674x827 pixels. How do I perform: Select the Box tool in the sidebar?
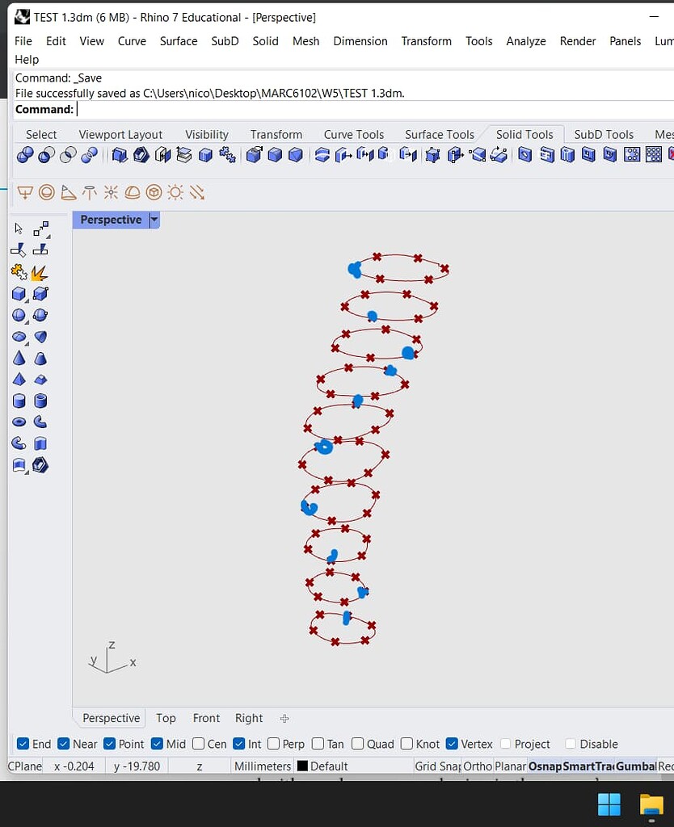(18, 293)
